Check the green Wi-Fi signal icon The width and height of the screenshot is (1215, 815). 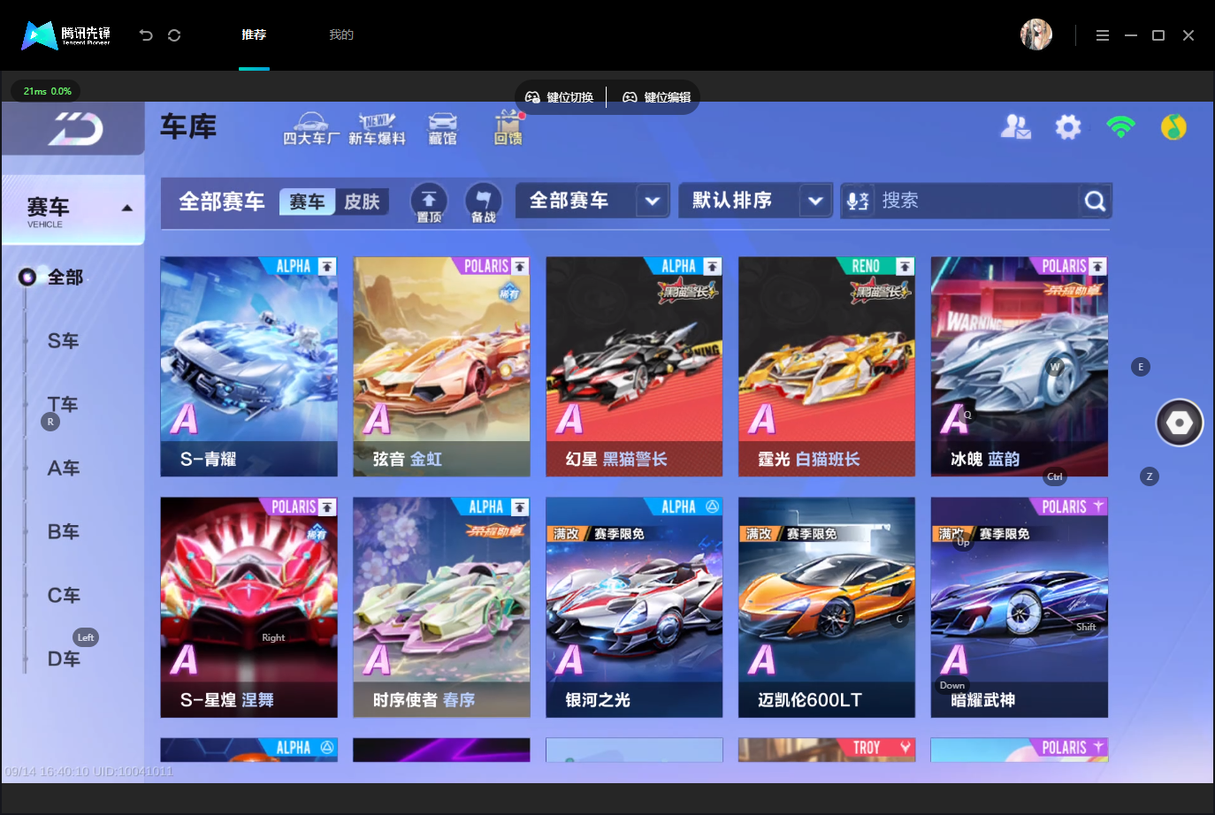(x=1120, y=127)
